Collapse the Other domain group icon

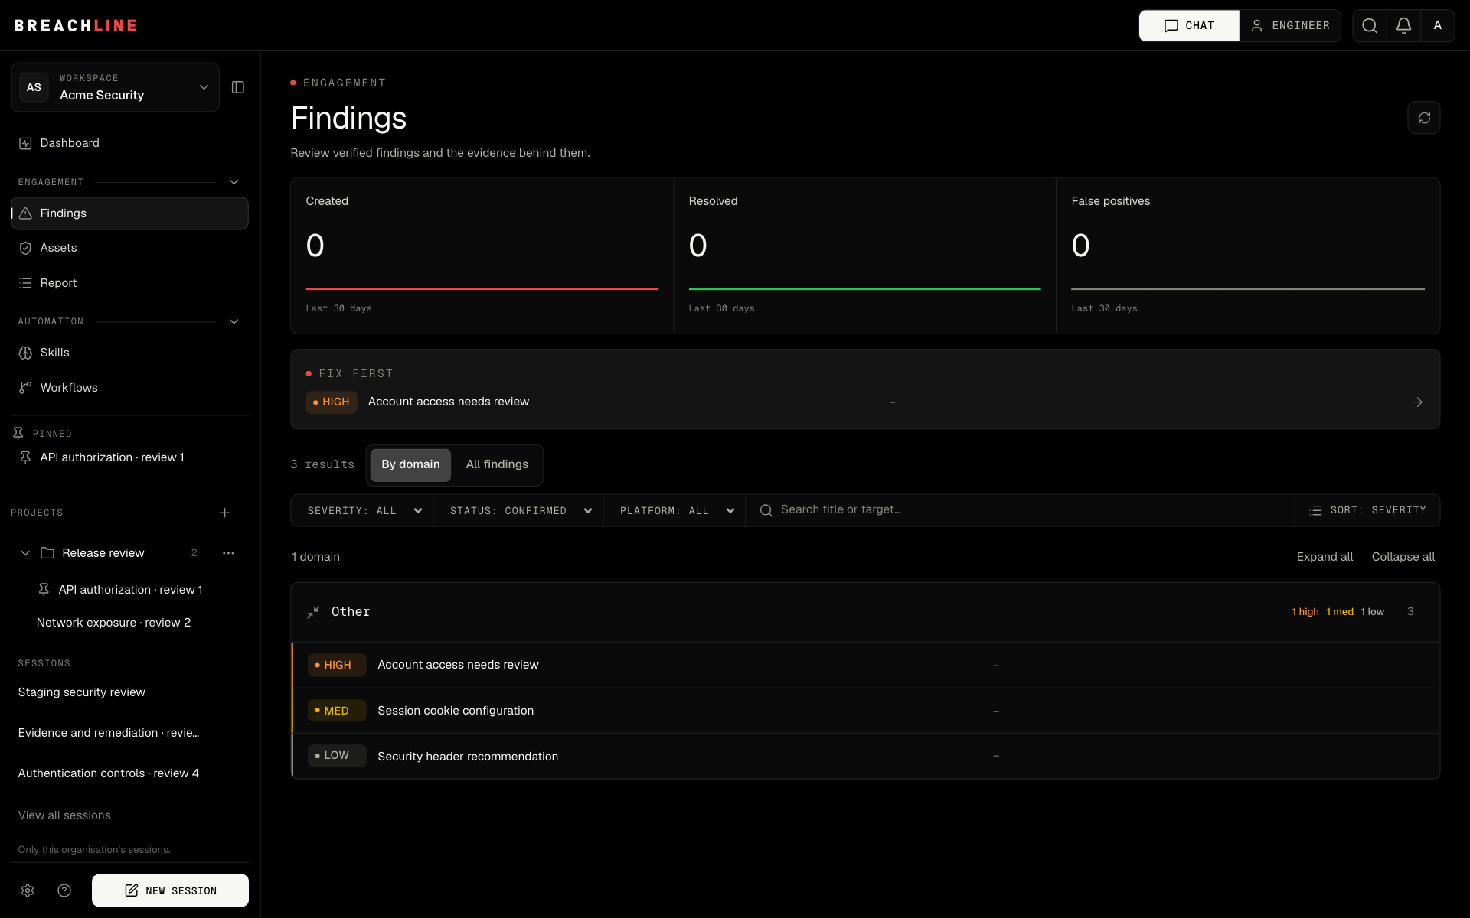(x=313, y=612)
